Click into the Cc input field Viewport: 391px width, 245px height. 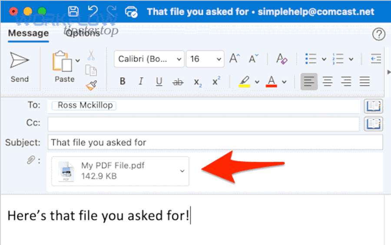(203, 124)
